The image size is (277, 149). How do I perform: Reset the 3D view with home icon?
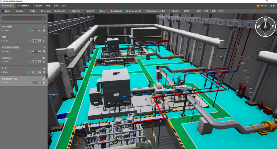(x=140, y=145)
